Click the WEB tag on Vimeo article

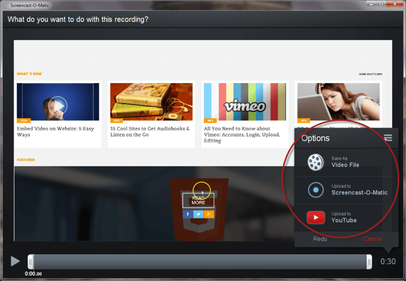tap(210, 121)
